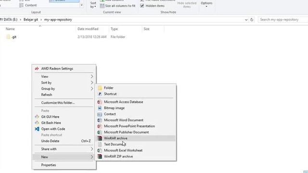Click the yellow Folder icon in New submenu
Viewport: 308px width, 173px height.
[x=100, y=88]
